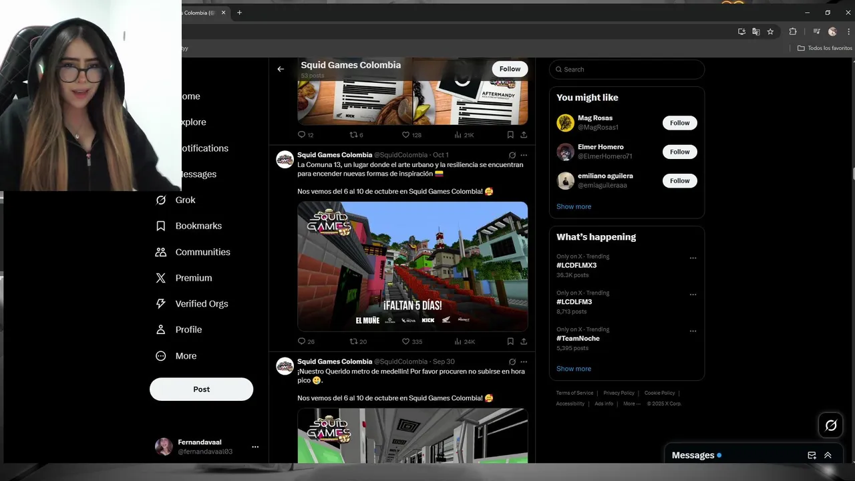Open the floating Grok button

tap(831, 425)
